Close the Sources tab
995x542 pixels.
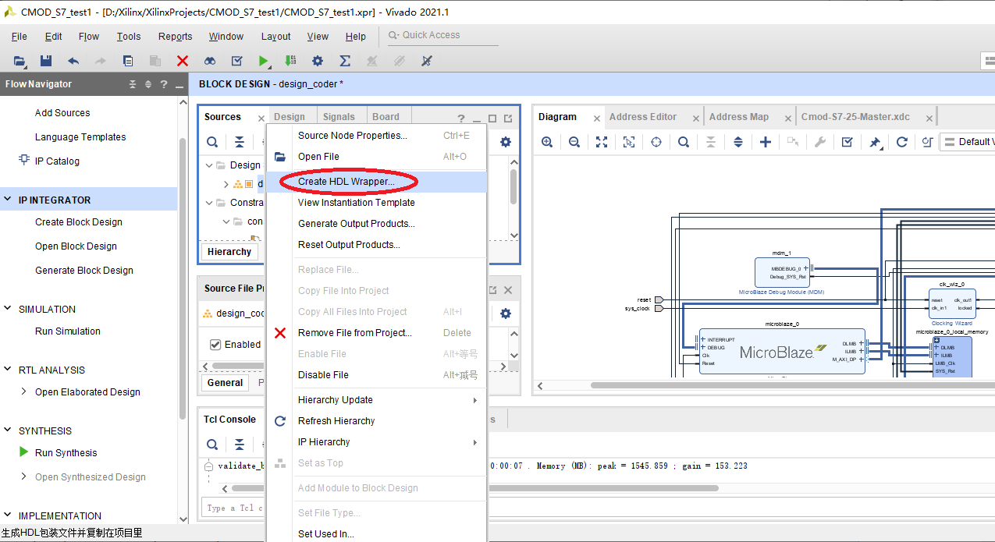(x=261, y=119)
